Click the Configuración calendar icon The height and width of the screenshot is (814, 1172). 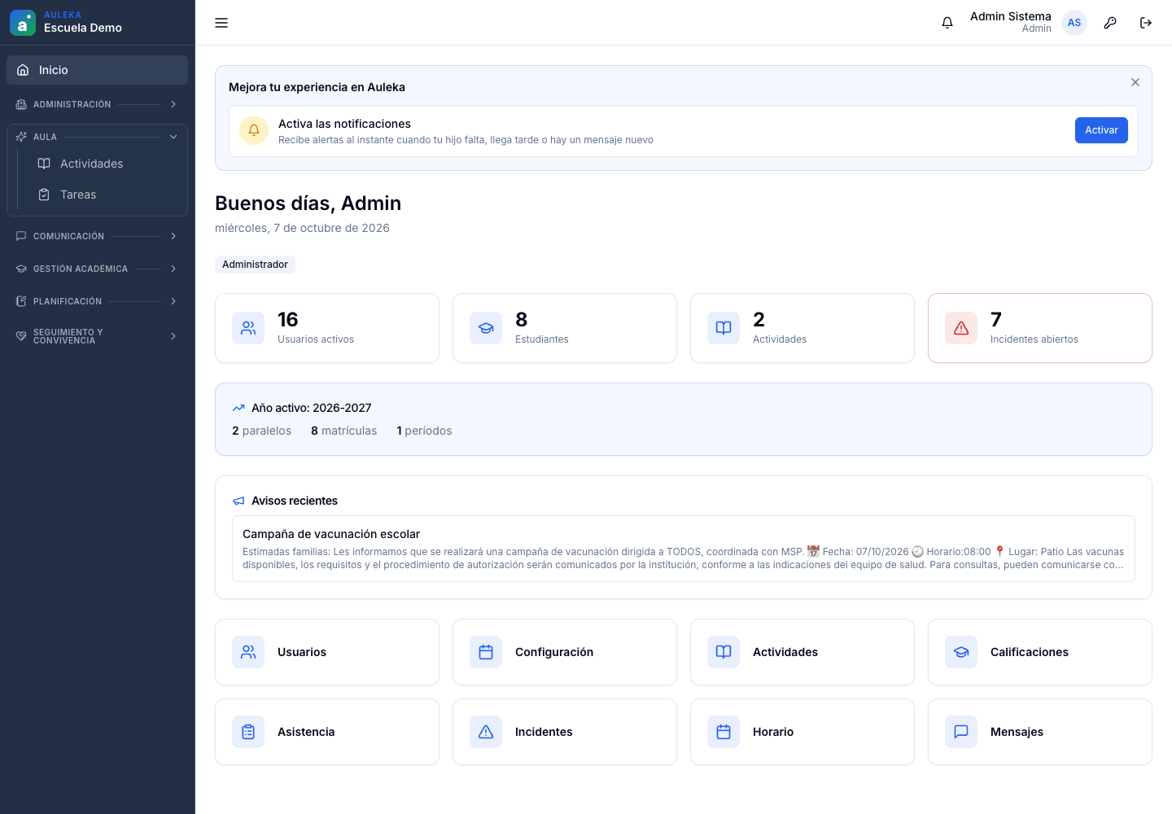(486, 652)
